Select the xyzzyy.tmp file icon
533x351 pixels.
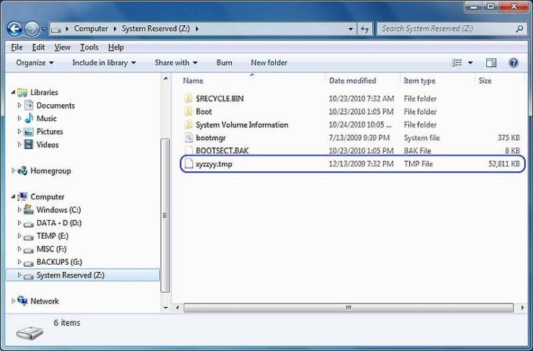[x=189, y=164]
